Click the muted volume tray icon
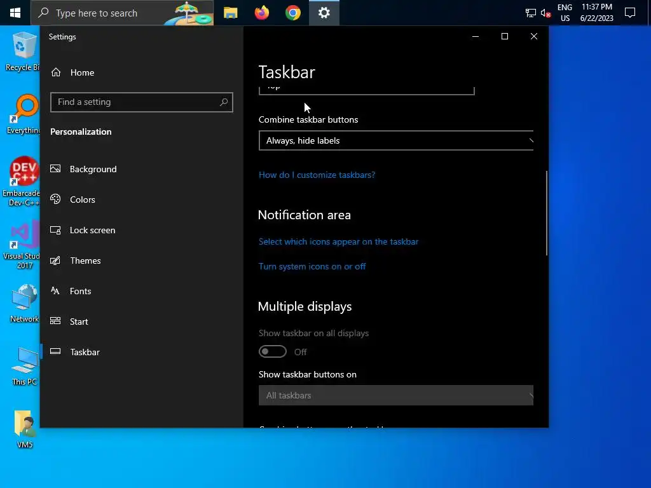The height and width of the screenshot is (488, 651). point(545,13)
